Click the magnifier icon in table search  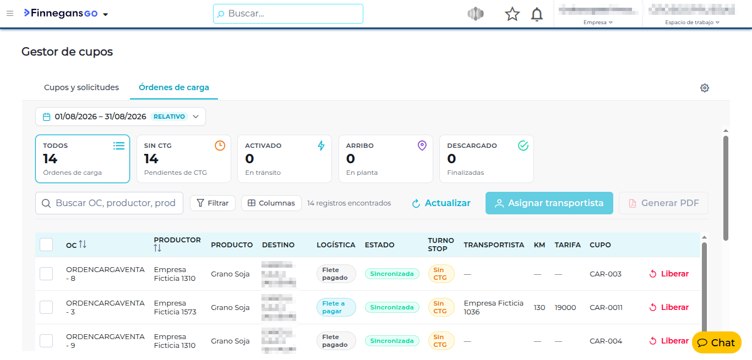[x=47, y=203]
